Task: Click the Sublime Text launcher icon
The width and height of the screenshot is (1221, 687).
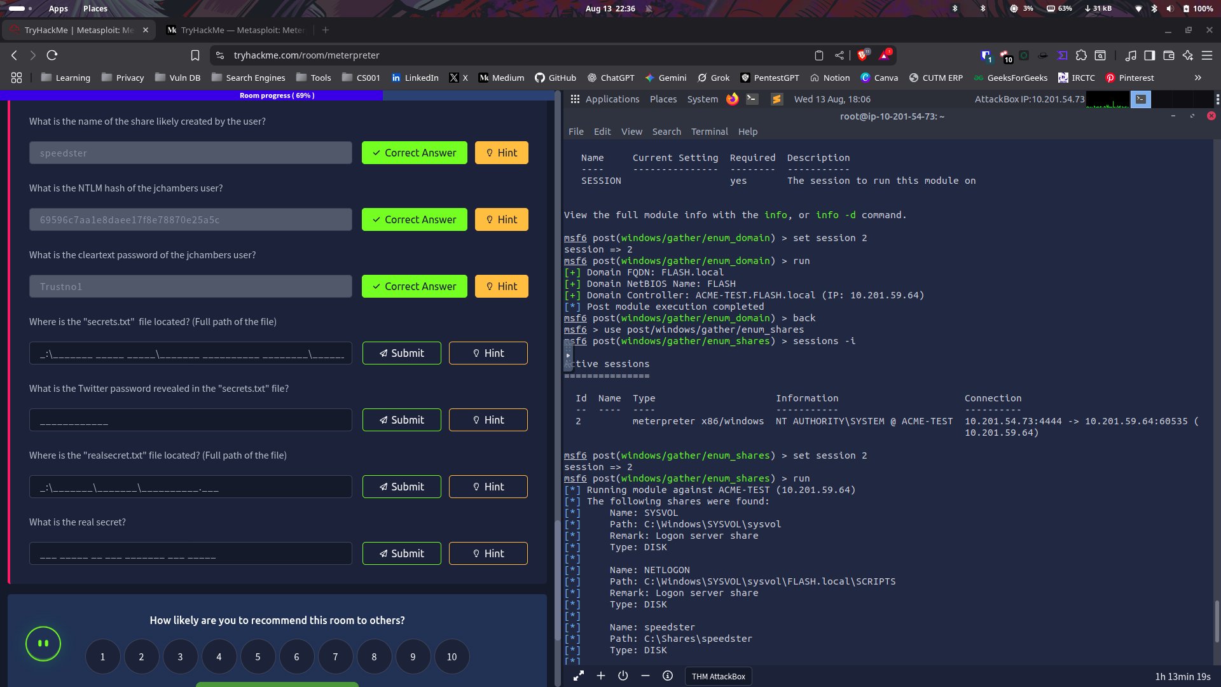Action: tap(776, 99)
